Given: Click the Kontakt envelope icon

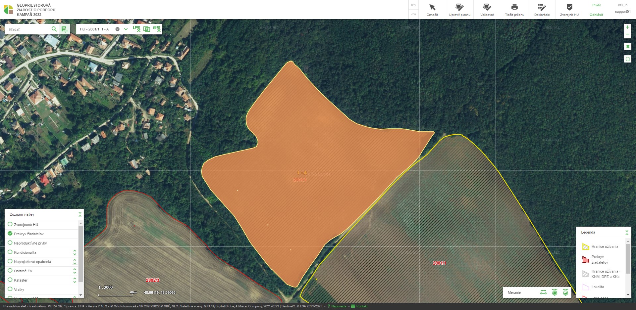Looking at the screenshot, I should [x=353, y=306].
